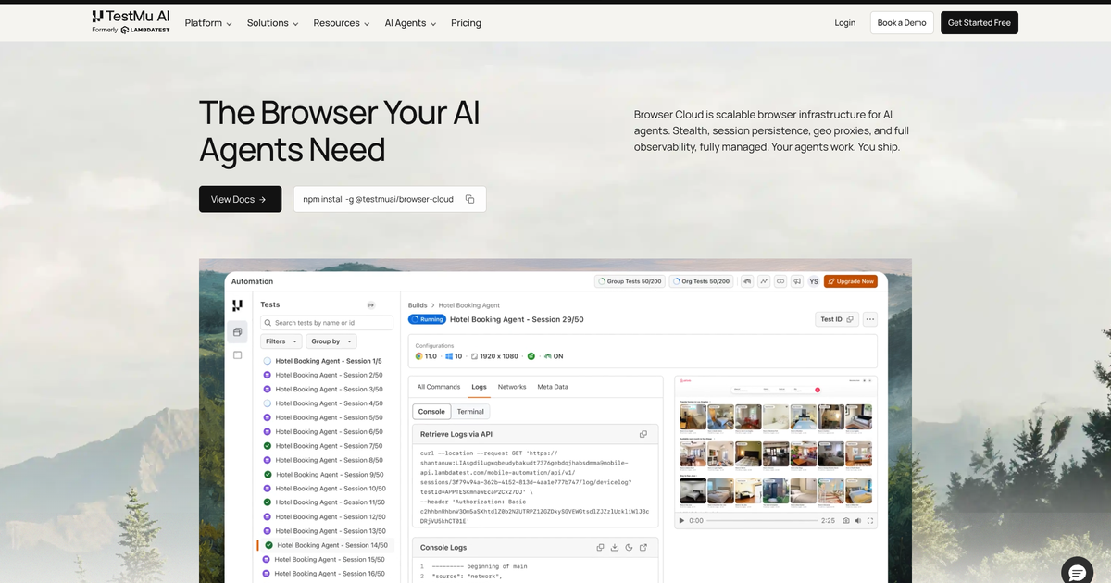The width and height of the screenshot is (1111, 583).
Task: Switch to the Meta Data tab
Action: point(553,387)
